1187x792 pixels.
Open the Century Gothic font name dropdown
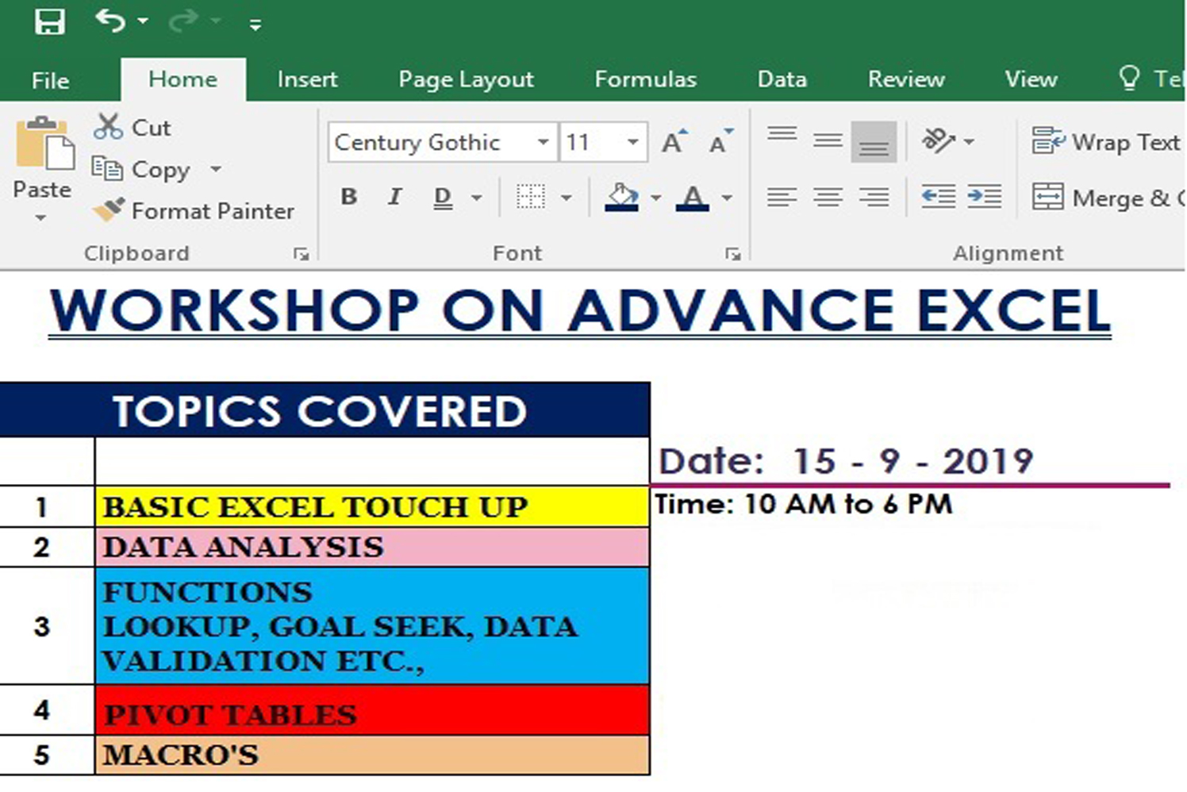click(543, 142)
